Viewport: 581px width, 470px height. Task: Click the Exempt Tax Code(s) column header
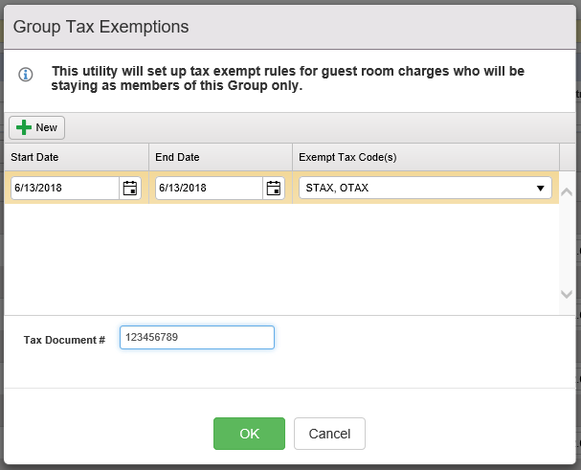pos(425,157)
